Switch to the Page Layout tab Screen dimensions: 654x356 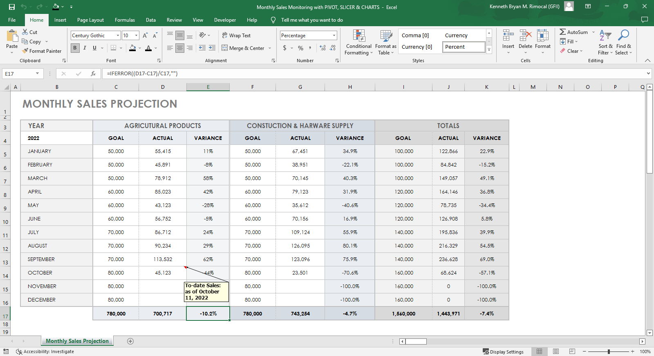90,20
